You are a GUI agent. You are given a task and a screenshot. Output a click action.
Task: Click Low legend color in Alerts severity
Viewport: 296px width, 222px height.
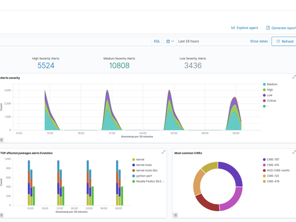(x=264, y=95)
